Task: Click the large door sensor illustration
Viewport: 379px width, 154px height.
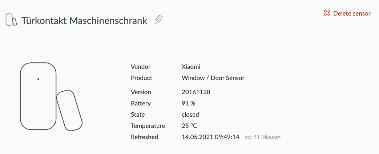Action: tap(50, 96)
